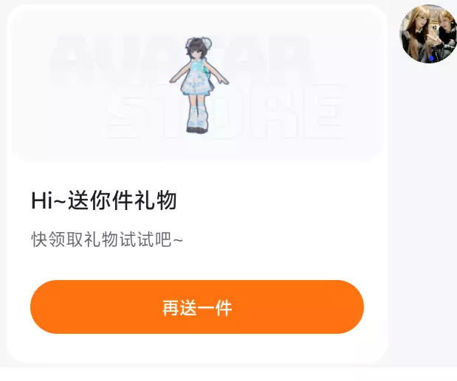Click the faded STORE watermark text
Image resolution: width=457 pixels, height=381 pixels.
pyautogui.click(x=224, y=111)
